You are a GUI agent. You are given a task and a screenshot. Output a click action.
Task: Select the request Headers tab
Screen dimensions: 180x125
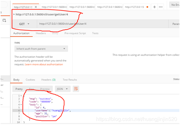[x=41, y=33]
